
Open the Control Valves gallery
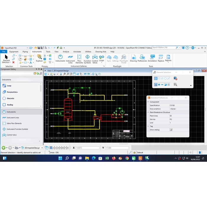click(95, 59)
